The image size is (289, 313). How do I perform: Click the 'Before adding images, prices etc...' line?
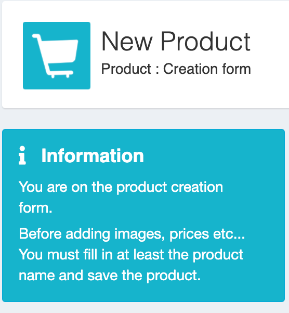(132, 234)
